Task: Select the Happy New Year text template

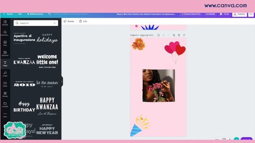Action: point(47,129)
